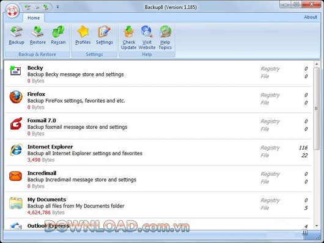Click first quick access toolbar icon
324x243 pixels.
[x=28, y=7]
